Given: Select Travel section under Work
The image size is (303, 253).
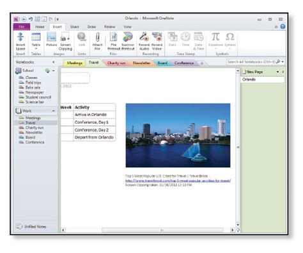Looking at the screenshot, I should [36, 122].
